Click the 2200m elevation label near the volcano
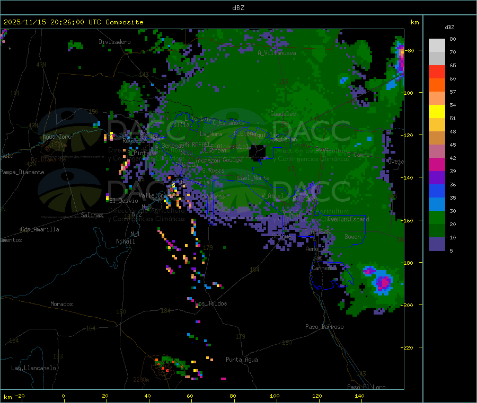This screenshot has width=477, height=403. pos(141,380)
